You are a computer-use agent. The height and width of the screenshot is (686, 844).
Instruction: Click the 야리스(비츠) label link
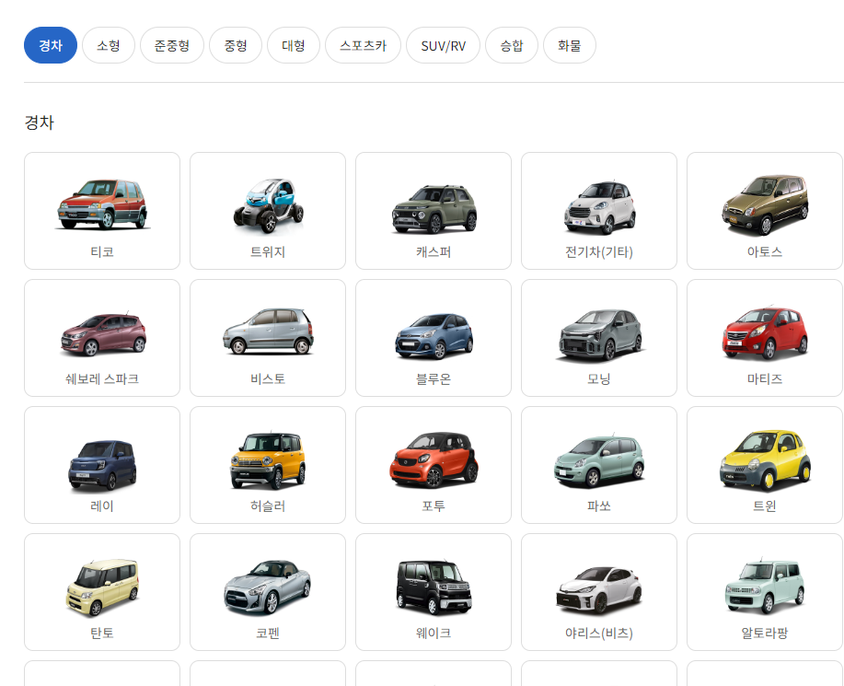[599, 634]
